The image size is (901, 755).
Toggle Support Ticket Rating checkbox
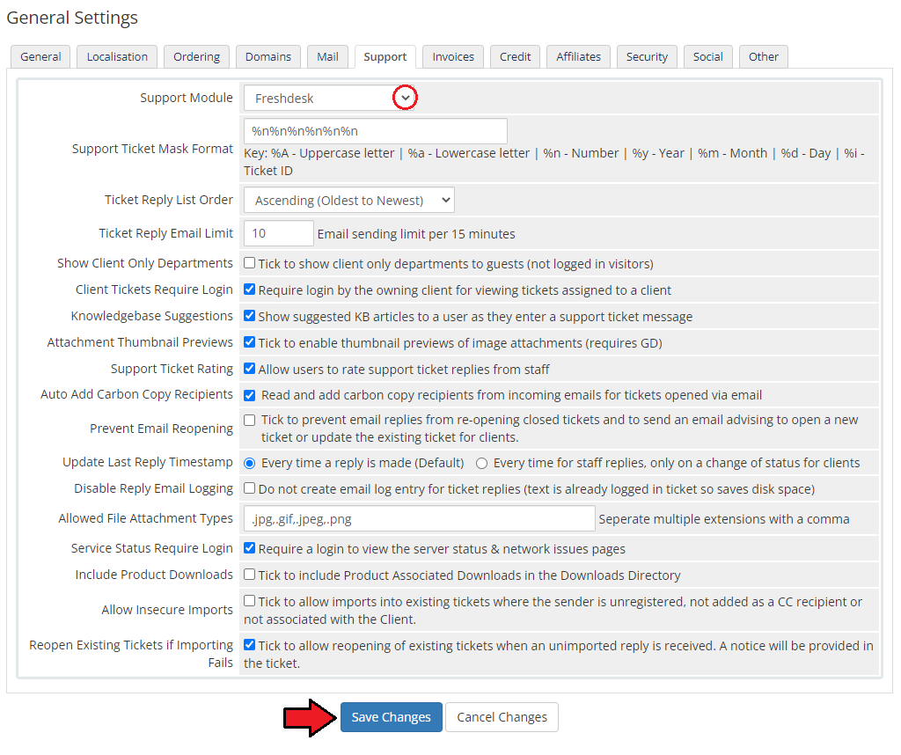pyautogui.click(x=250, y=369)
